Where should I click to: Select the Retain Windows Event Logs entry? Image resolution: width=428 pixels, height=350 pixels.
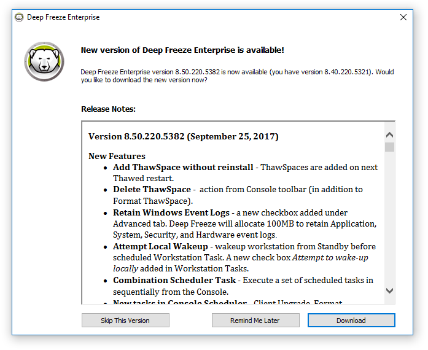pyautogui.click(x=171, y=212)
